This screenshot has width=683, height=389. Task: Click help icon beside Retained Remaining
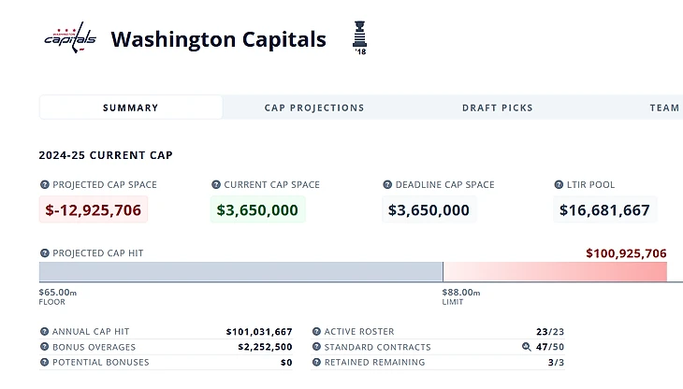tap(316, 362)
